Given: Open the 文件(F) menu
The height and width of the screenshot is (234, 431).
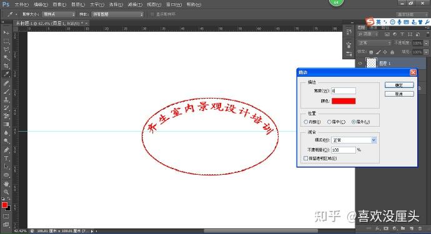Looking at the screenshot, I should pyautogui.click(x=21, y=4).
